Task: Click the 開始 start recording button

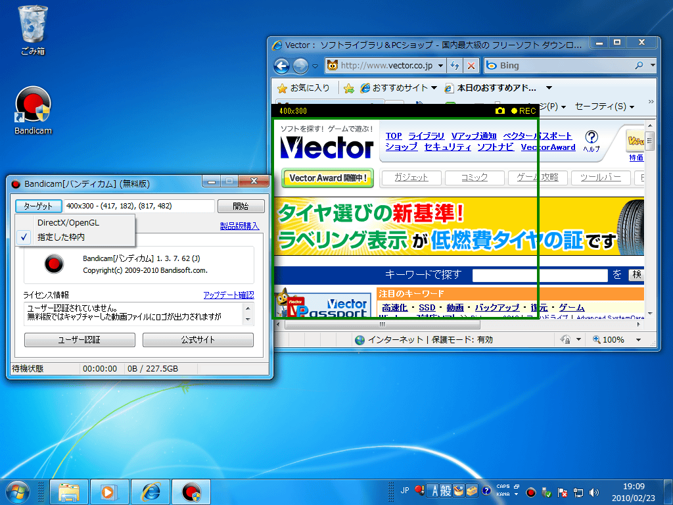Action: (241, 206)
